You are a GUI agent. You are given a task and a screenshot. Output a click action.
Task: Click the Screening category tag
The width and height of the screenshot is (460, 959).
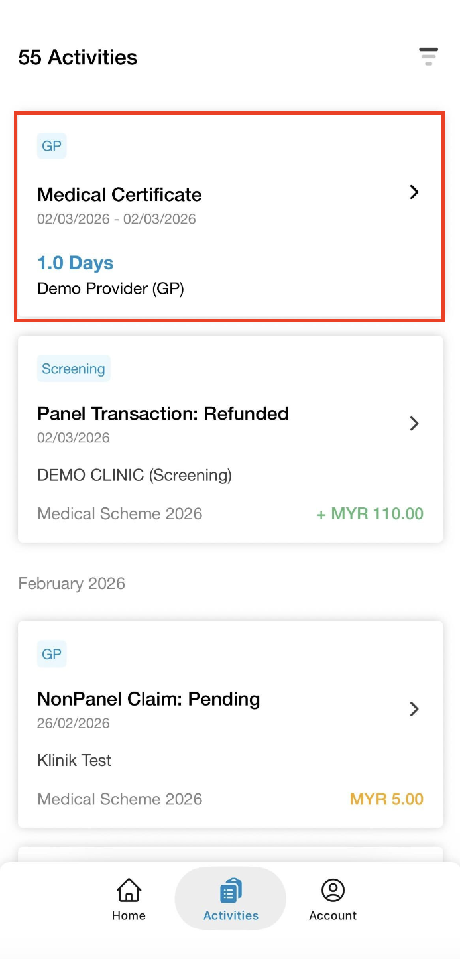pyautogui.click(x=74, y=369)
